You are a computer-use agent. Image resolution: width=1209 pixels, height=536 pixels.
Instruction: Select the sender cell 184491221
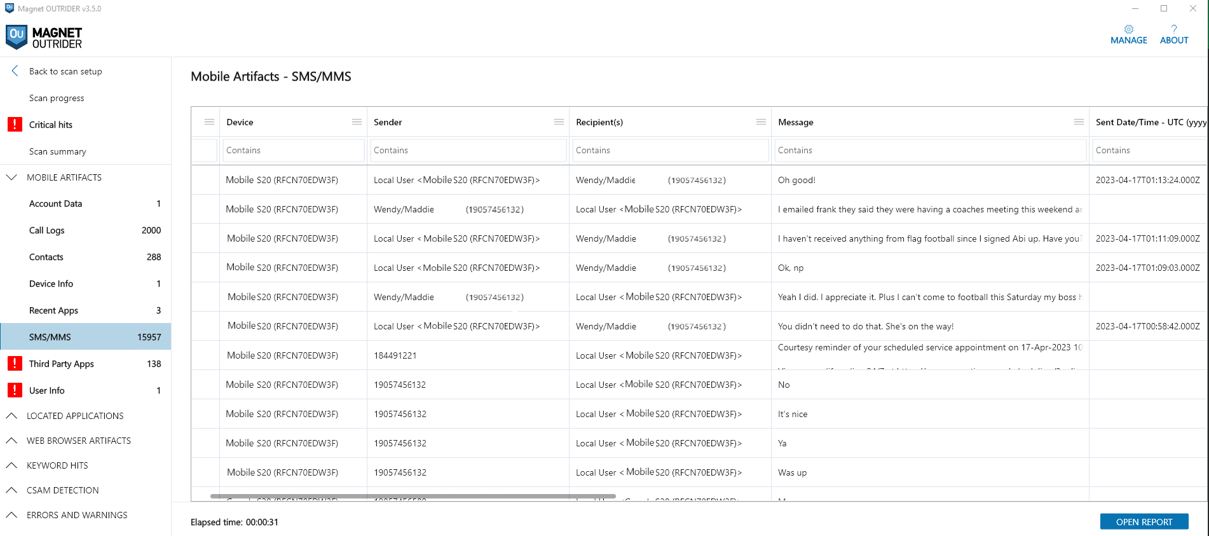pos(468,355)
